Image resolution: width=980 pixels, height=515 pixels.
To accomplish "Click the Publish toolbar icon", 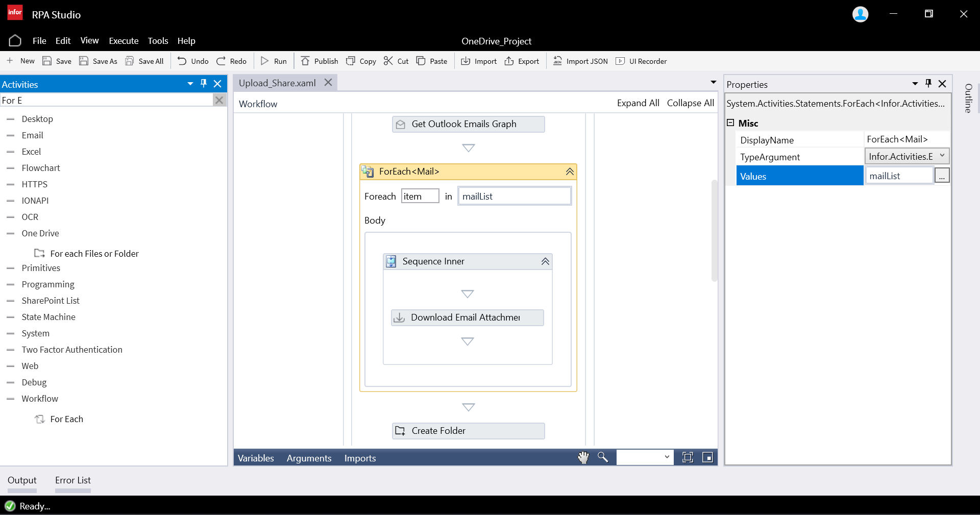I will (x=305, y=61).
